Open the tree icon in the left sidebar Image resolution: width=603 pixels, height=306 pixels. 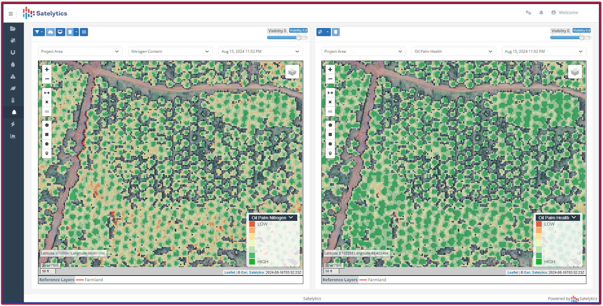point(14,112)
